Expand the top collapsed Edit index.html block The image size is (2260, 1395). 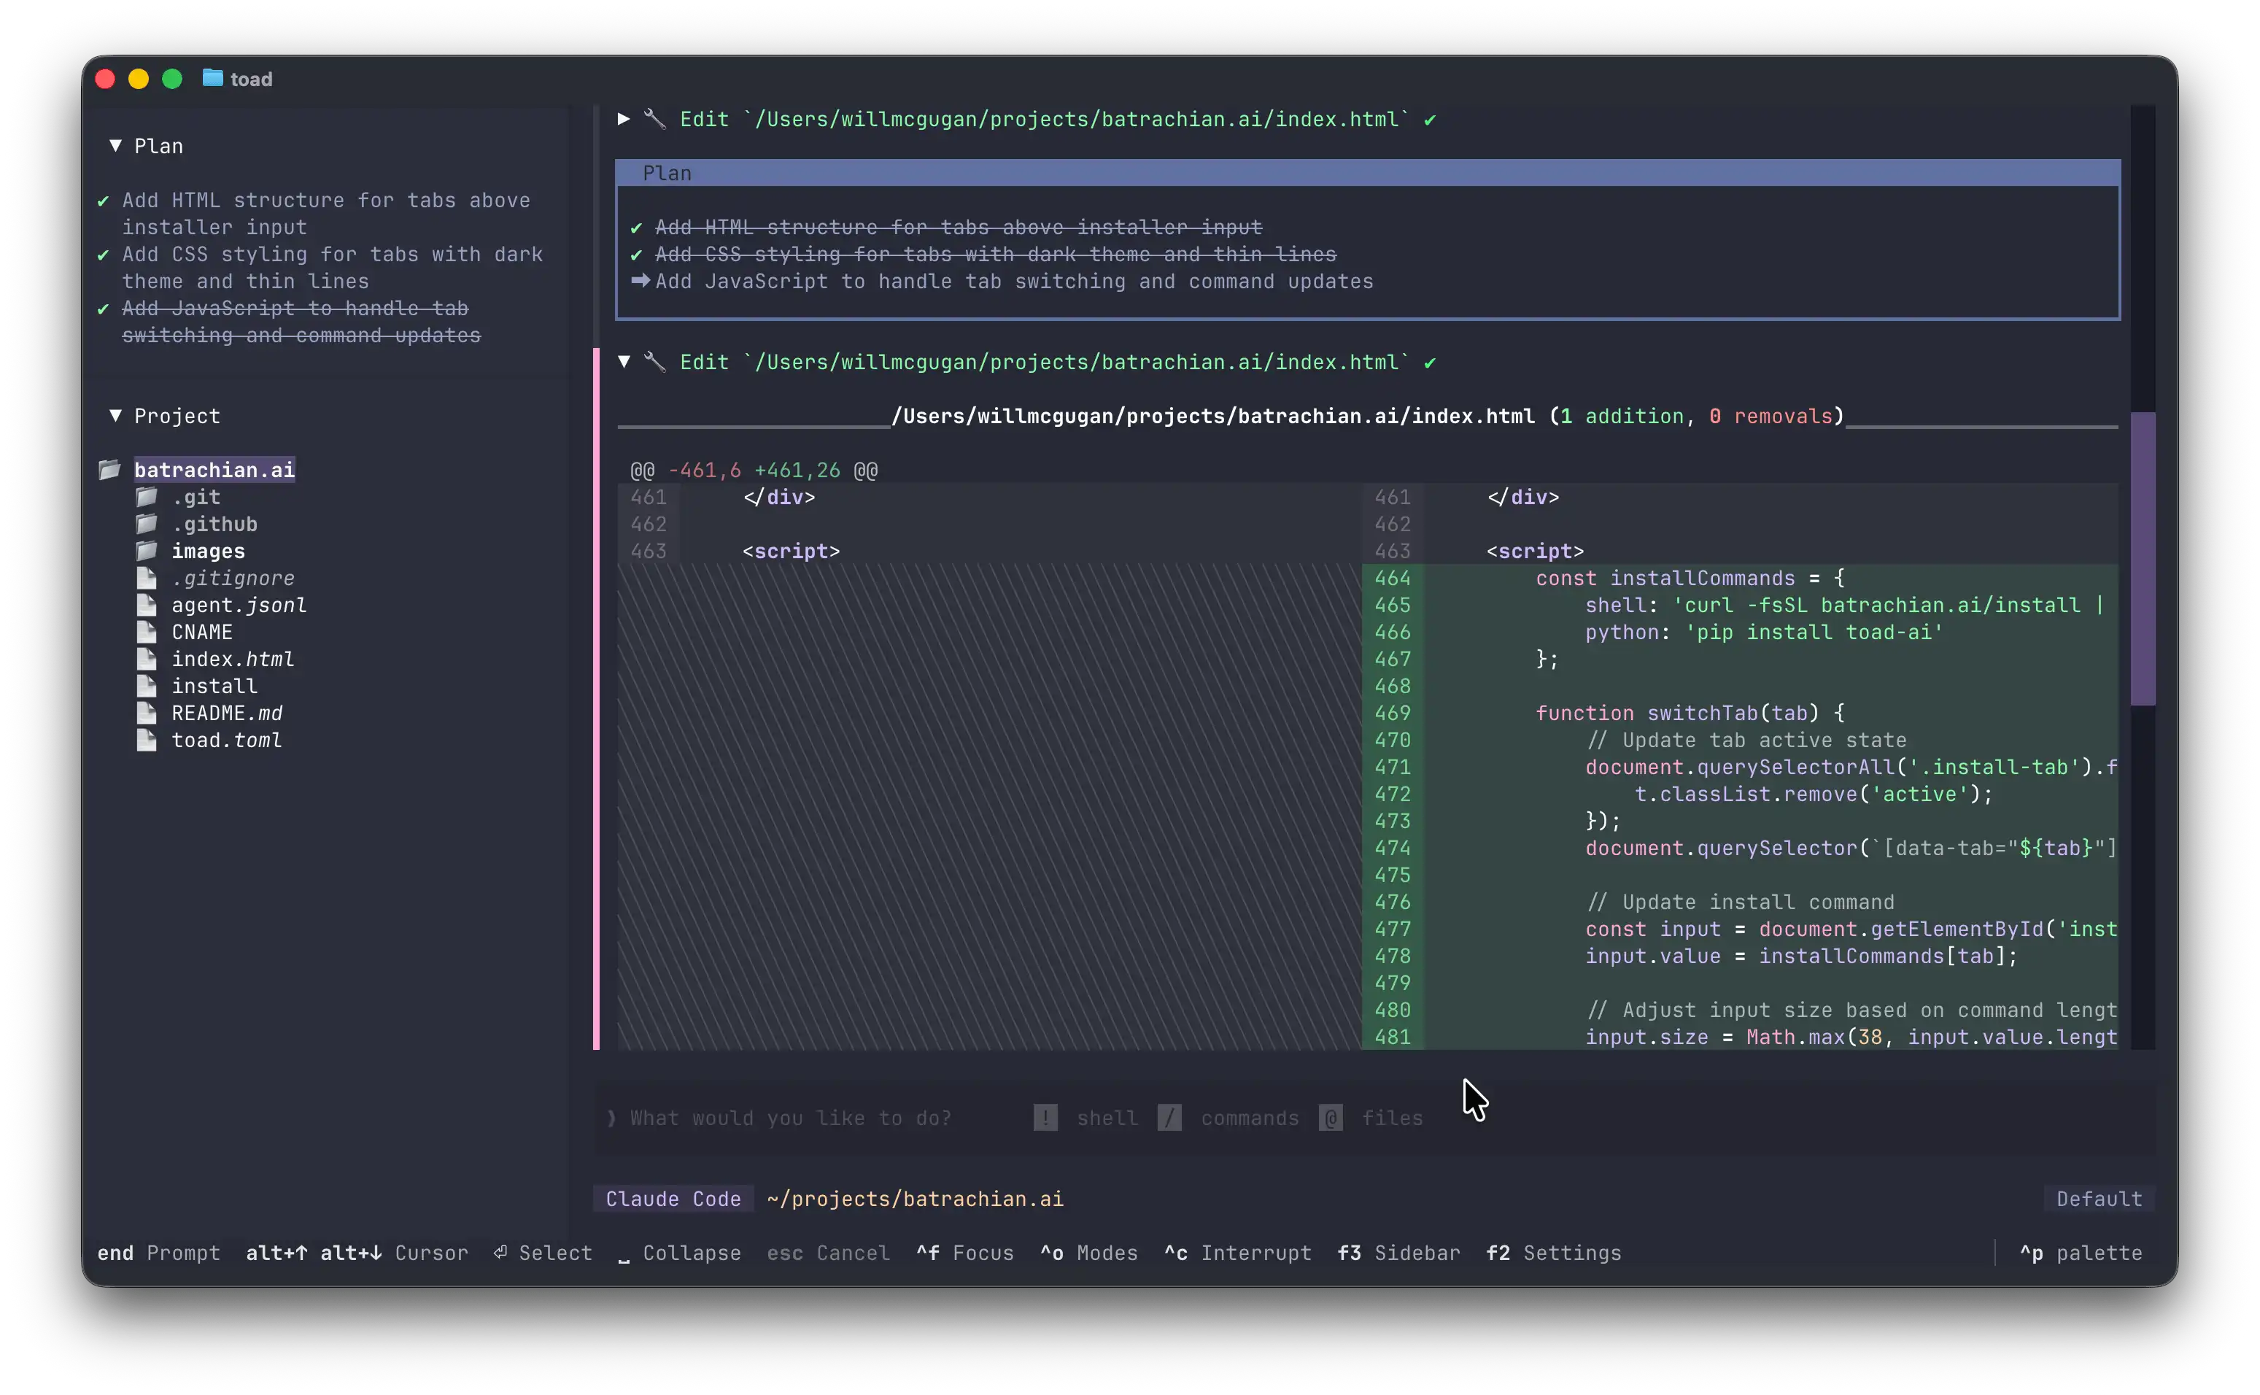(624, 119)
